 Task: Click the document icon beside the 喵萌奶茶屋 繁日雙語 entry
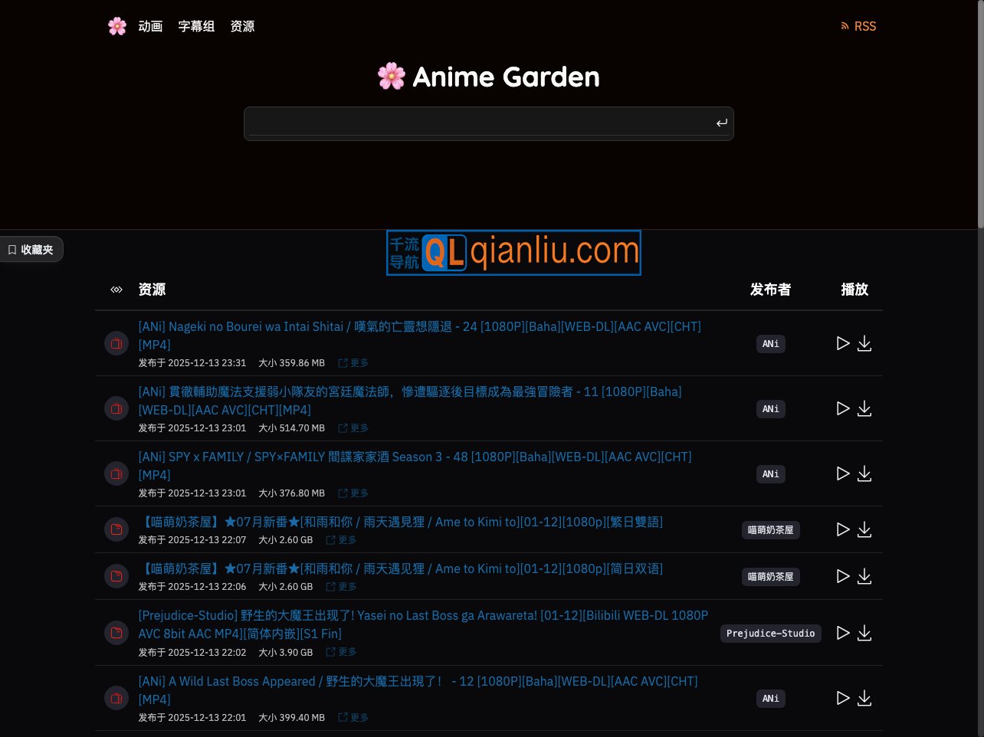pos(116,529)
